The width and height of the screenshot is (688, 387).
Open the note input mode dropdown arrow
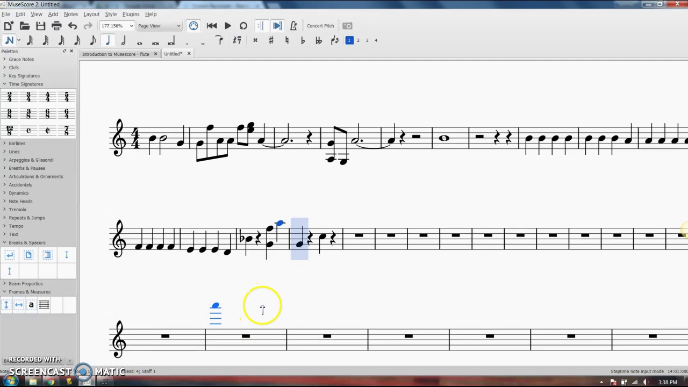coord(18,40)
